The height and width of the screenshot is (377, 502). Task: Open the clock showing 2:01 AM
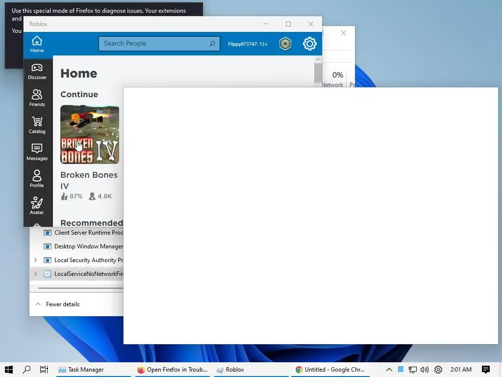click(x=461, y=370)
